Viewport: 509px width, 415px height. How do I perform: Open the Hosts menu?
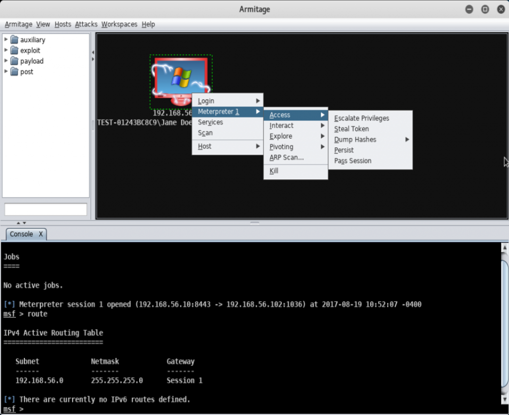63,24
